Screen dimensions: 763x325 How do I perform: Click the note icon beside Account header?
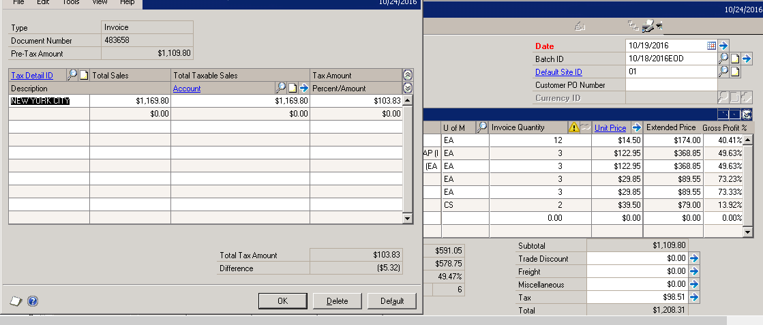[x=293, y=89]
